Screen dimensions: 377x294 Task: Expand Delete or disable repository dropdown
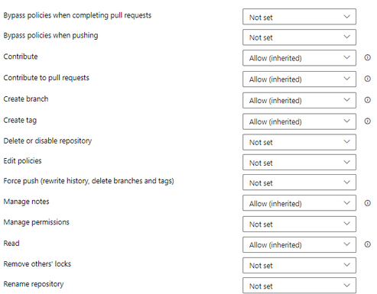299,142
